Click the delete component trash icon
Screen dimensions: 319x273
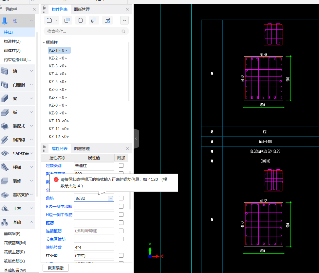click(81, 20)
